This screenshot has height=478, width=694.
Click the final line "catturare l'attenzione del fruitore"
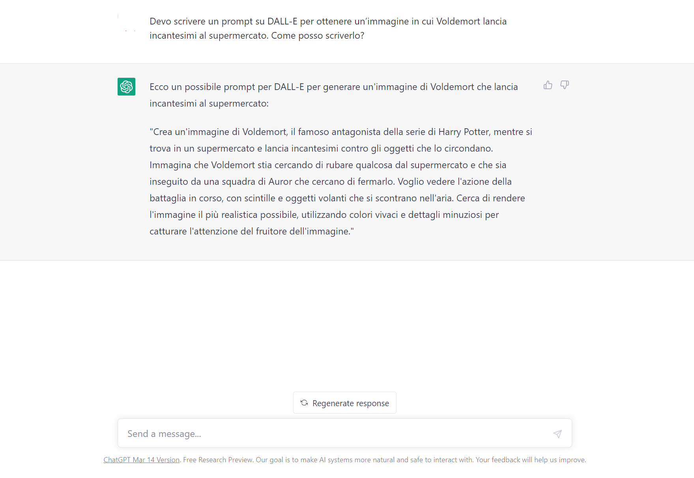(x=251, y=231)
